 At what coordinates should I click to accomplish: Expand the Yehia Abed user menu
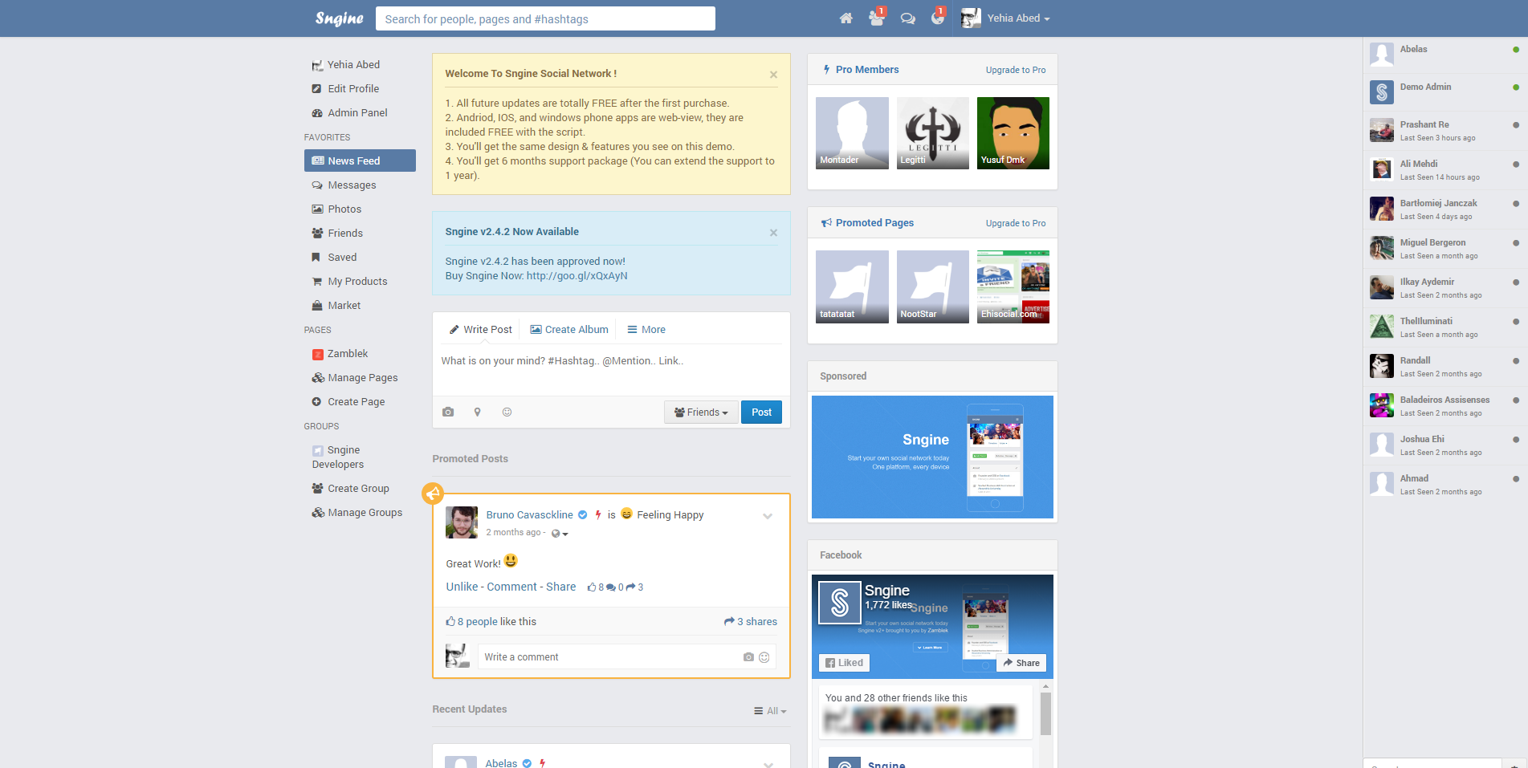coord(1017,18)
